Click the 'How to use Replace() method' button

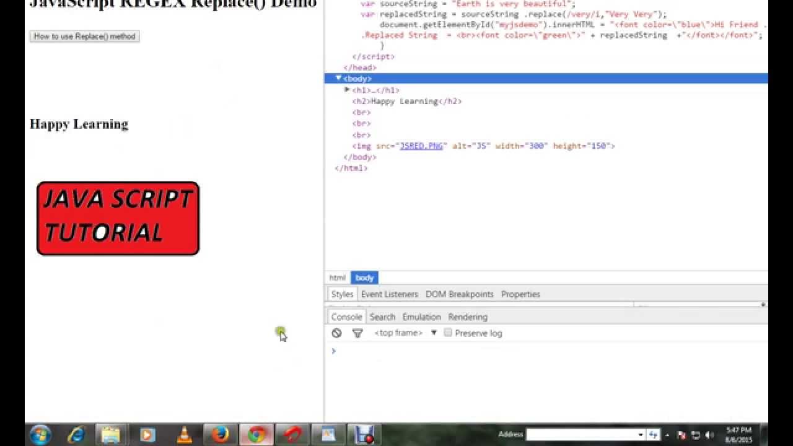click(x=84, y=37)
